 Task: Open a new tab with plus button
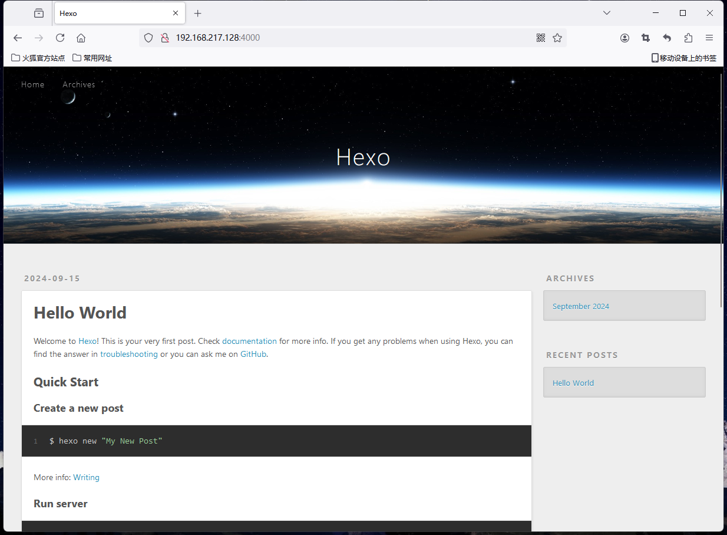tap(197, 13)
